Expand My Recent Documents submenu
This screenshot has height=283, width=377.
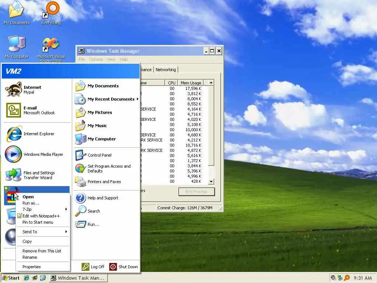click(106, 99)
